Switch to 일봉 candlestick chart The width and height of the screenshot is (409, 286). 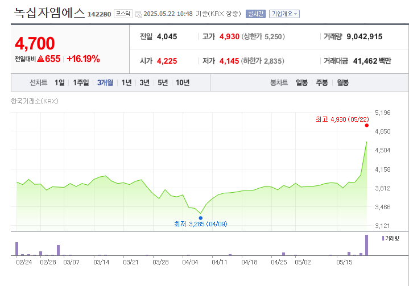pos(302,82)
